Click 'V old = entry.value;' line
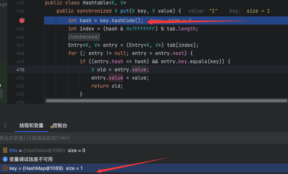The image size is (288, 174). tap(120, 70)
